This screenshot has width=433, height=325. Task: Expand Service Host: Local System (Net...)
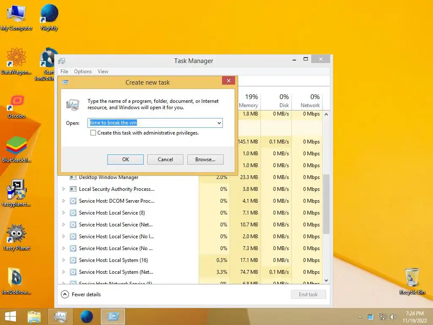(x=63, y=272)
